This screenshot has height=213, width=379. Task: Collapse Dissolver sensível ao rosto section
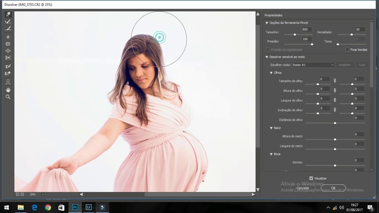tap(267, 57)
